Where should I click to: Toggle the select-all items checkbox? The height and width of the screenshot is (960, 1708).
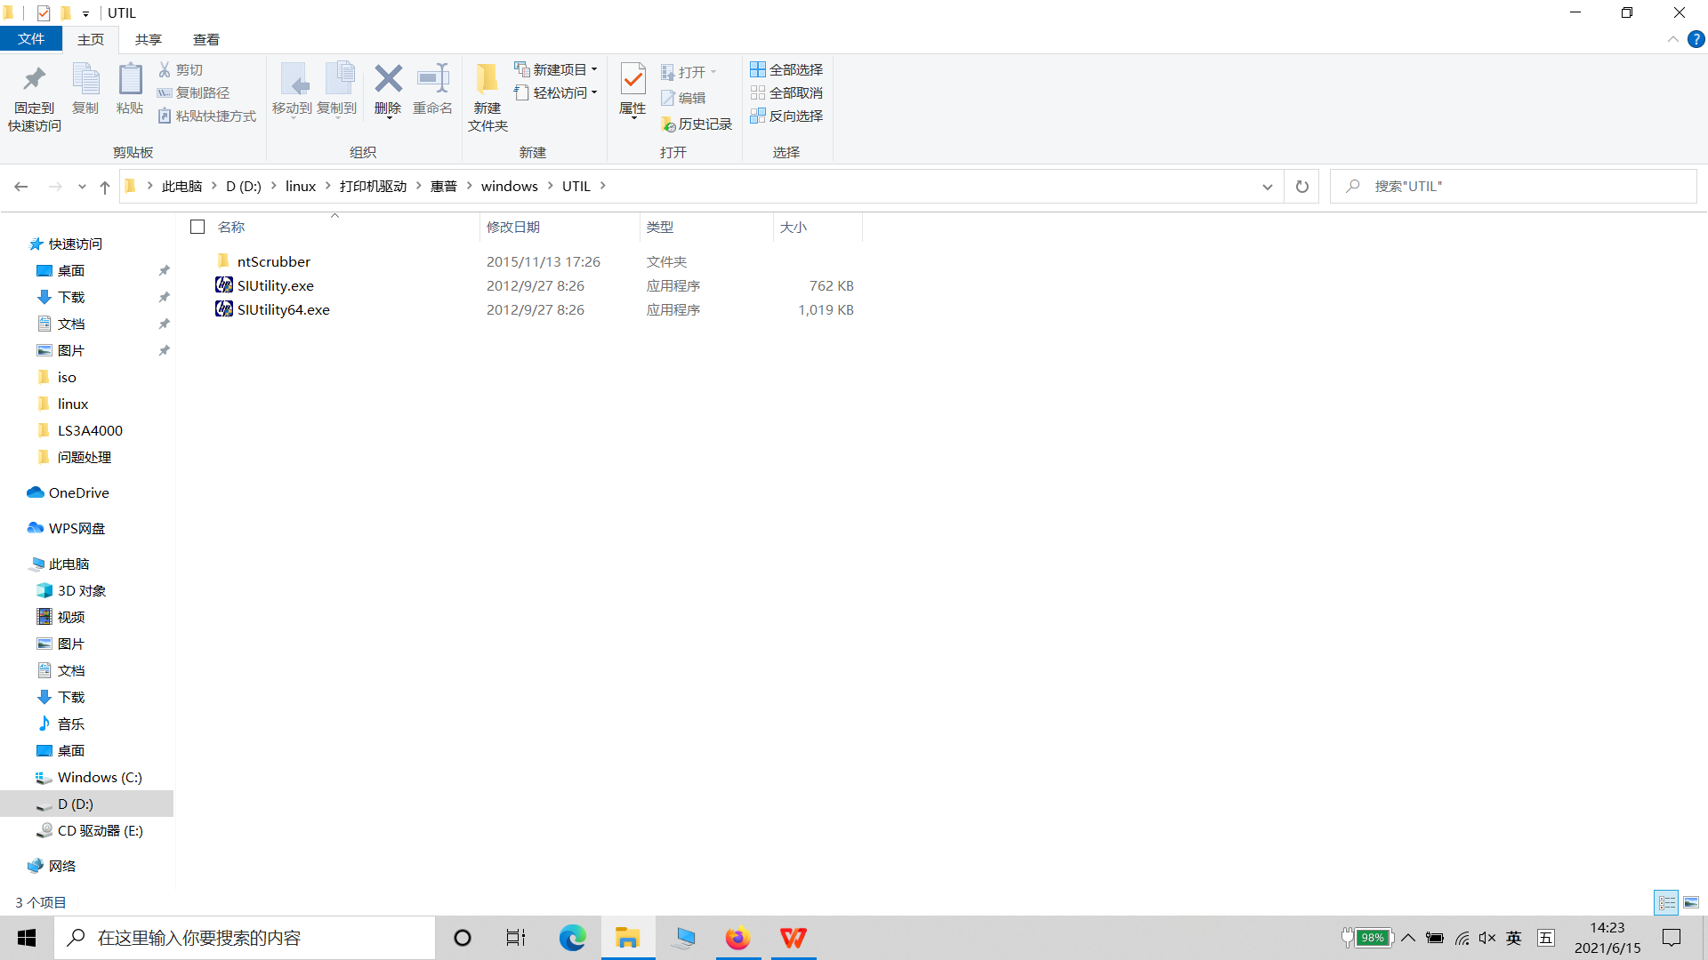point(197,228)
